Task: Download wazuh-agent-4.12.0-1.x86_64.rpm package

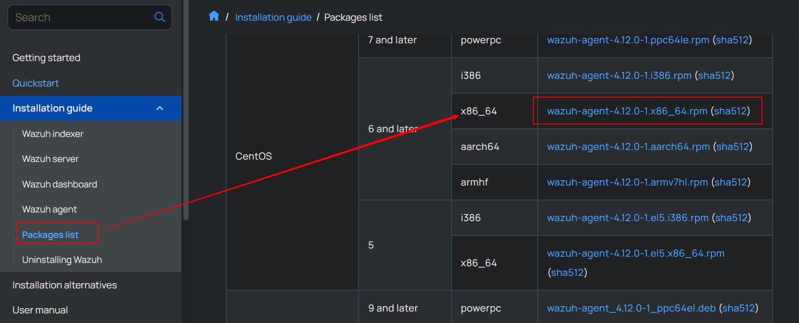Action: (x=627, y=111)
